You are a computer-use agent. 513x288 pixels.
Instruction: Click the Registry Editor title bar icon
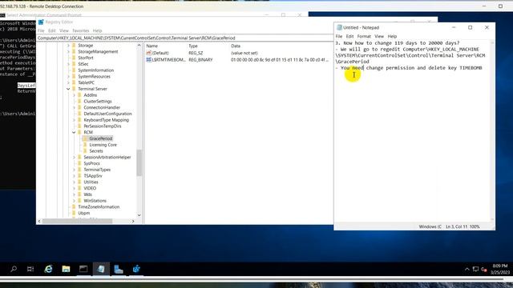click(x=41, y=22)
